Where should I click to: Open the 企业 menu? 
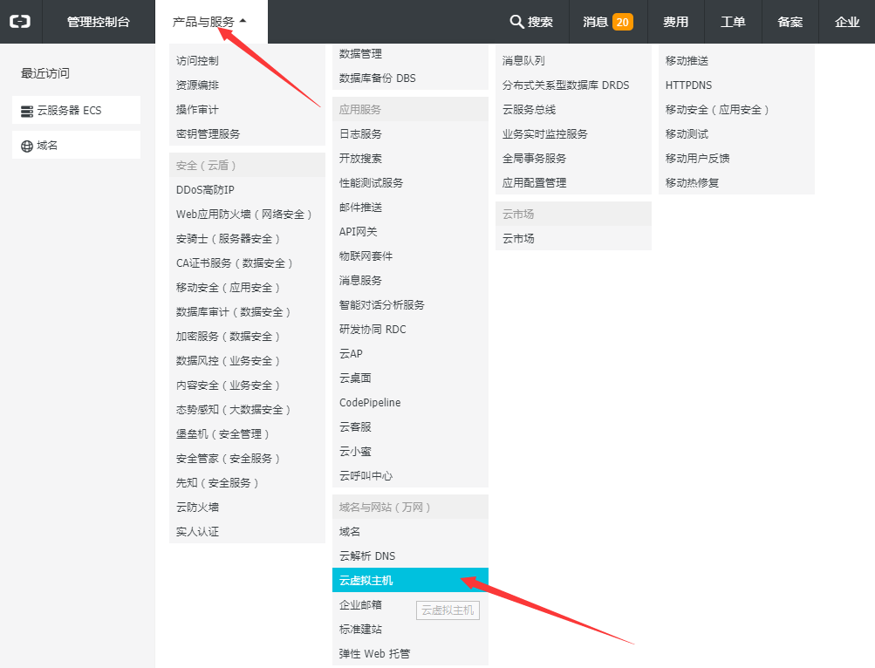(x=847, y=22)
